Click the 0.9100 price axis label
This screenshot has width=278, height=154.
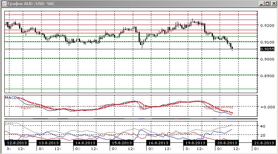point(267,42)
